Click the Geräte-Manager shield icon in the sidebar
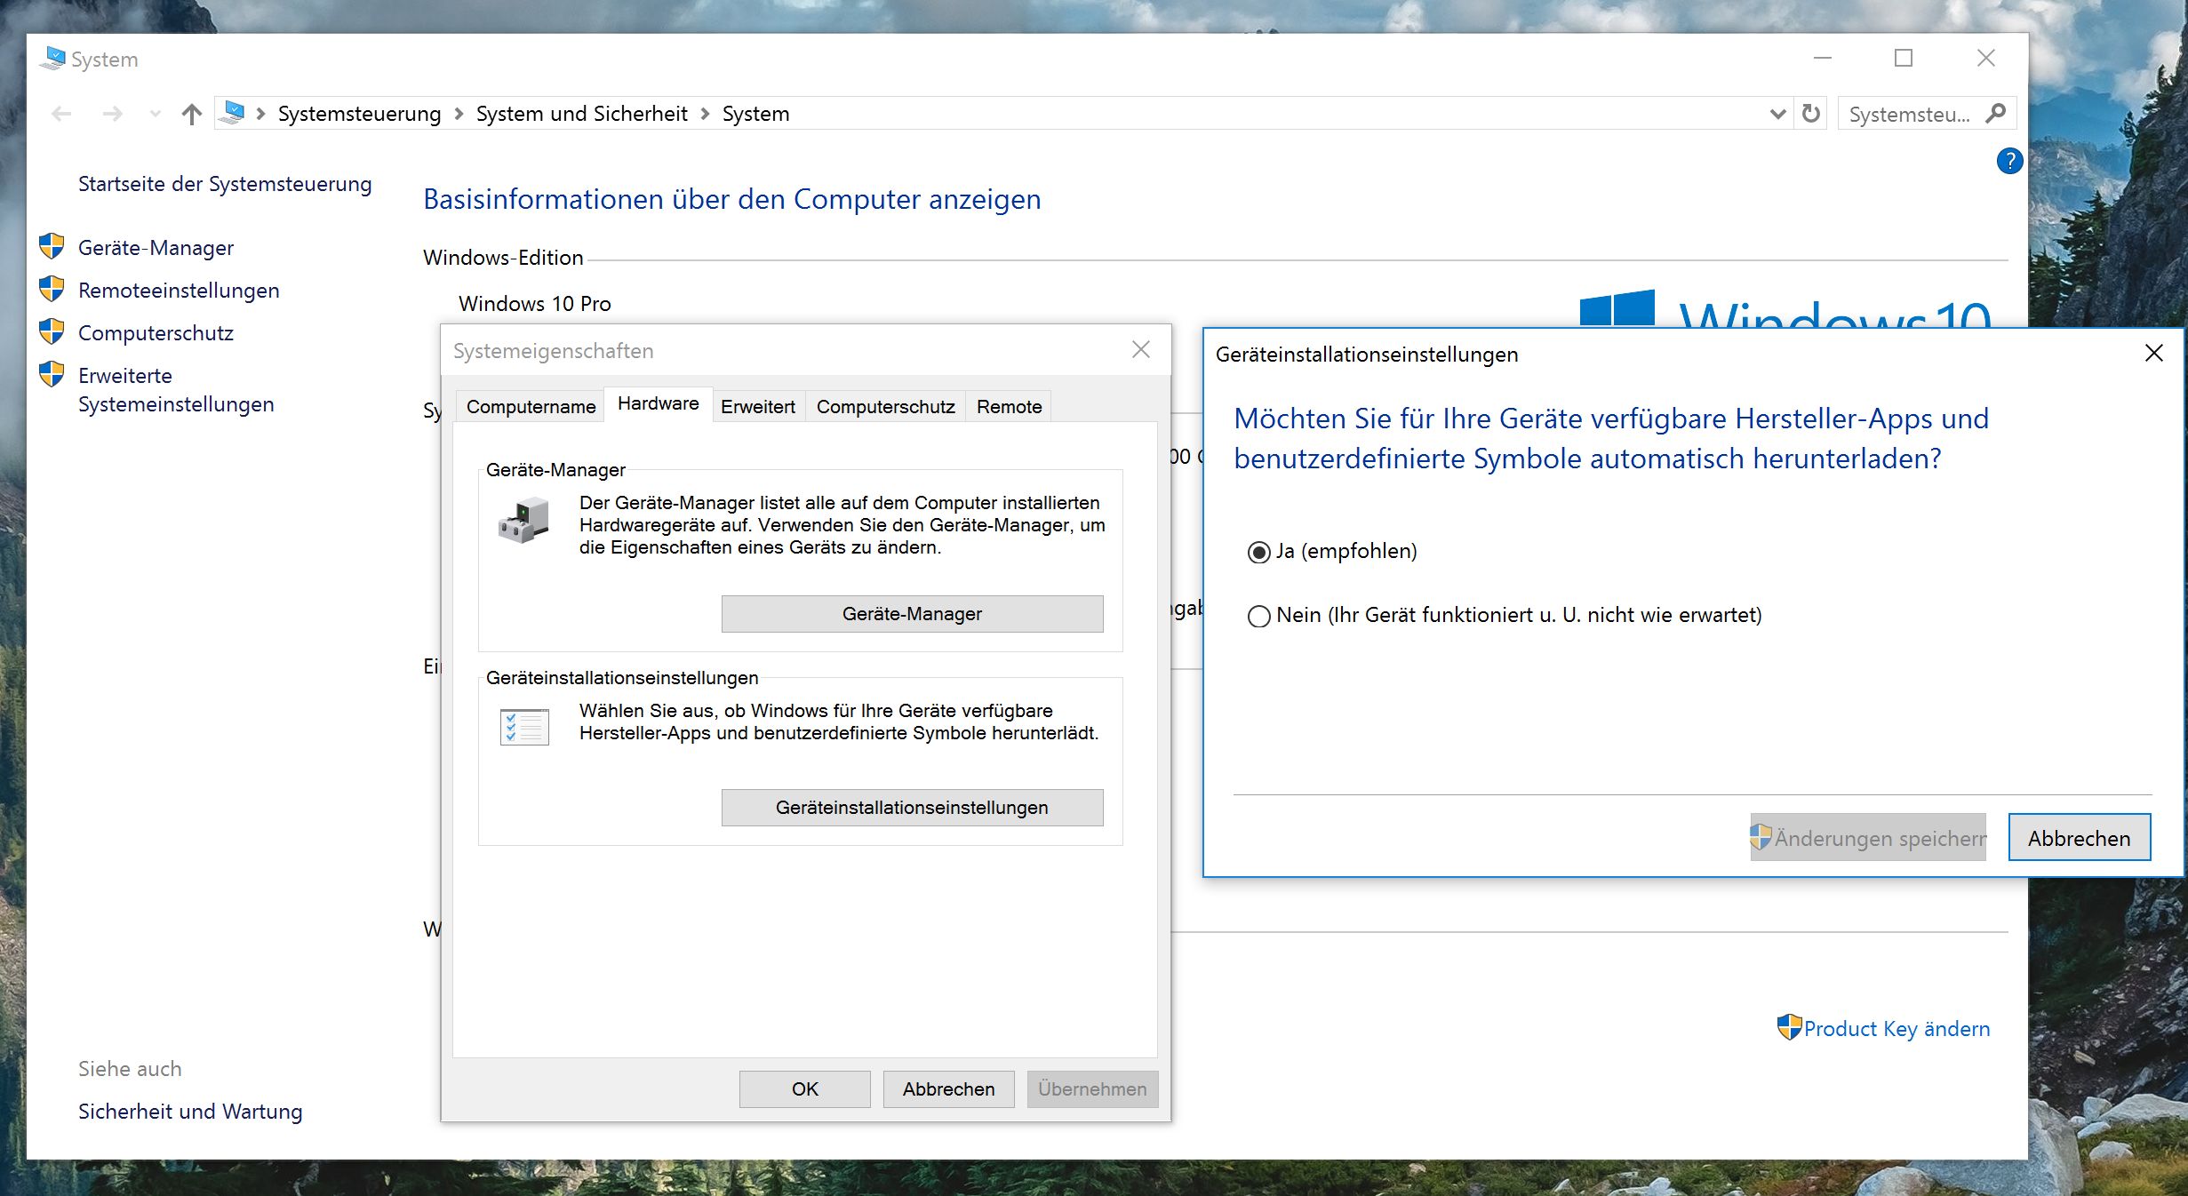The height and width of the screenshot is (1196, 2188). click(52, 246)
